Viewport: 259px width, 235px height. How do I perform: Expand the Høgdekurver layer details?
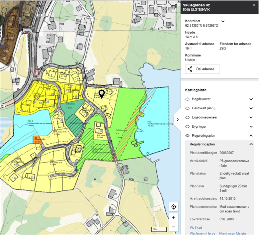click(251, 99)
